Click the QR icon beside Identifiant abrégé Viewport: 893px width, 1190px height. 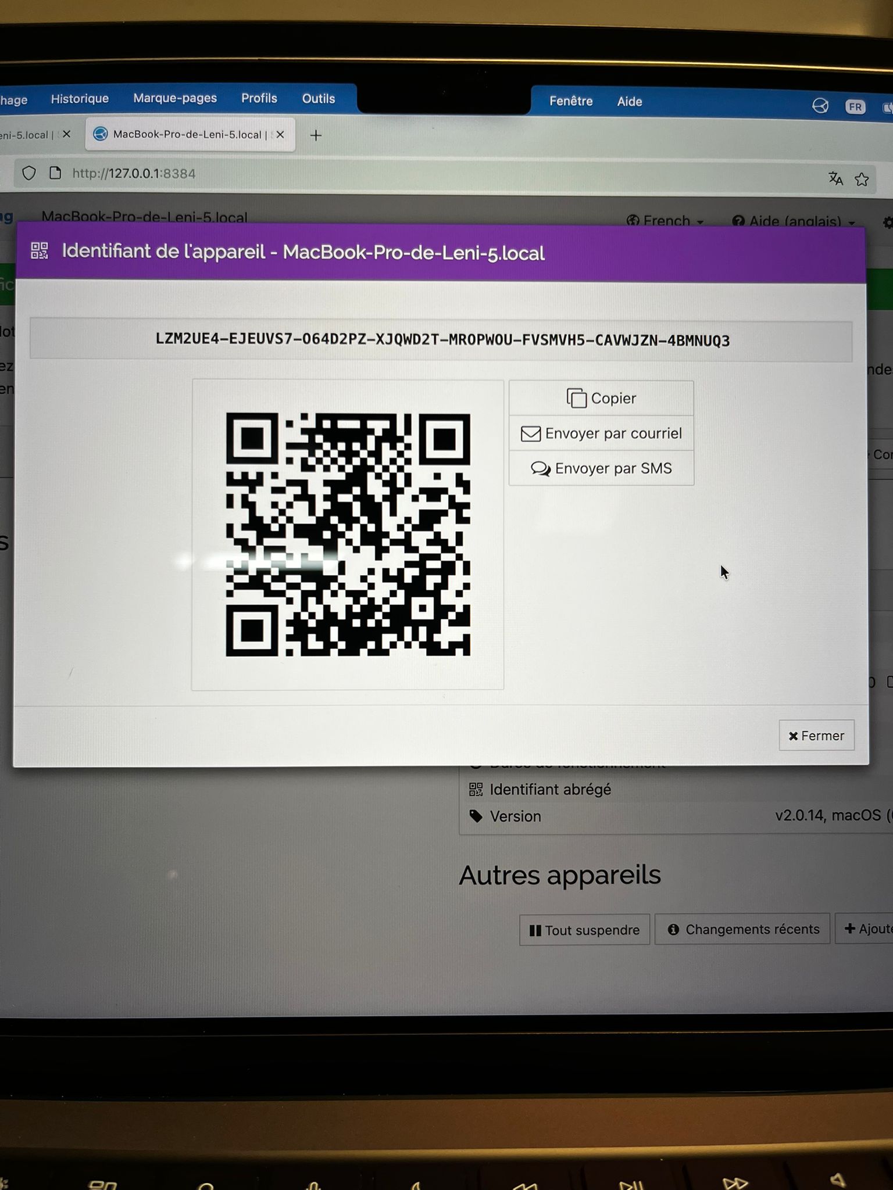coord(476,789)
